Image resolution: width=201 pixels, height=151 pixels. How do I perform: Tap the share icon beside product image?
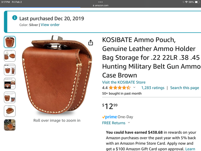(91, 42)
